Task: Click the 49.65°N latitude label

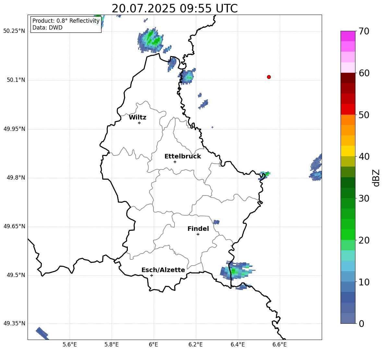Action: click(x=14, y=226)
